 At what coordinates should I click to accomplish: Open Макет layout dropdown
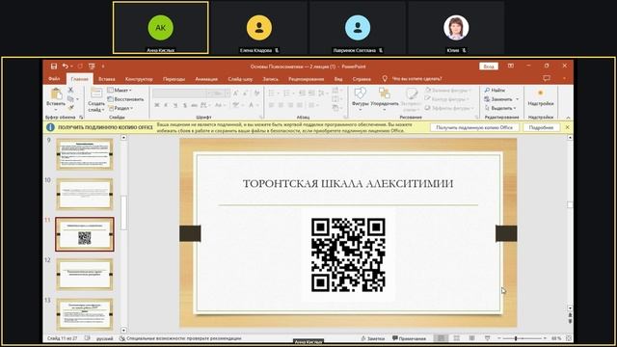point(120,90)
